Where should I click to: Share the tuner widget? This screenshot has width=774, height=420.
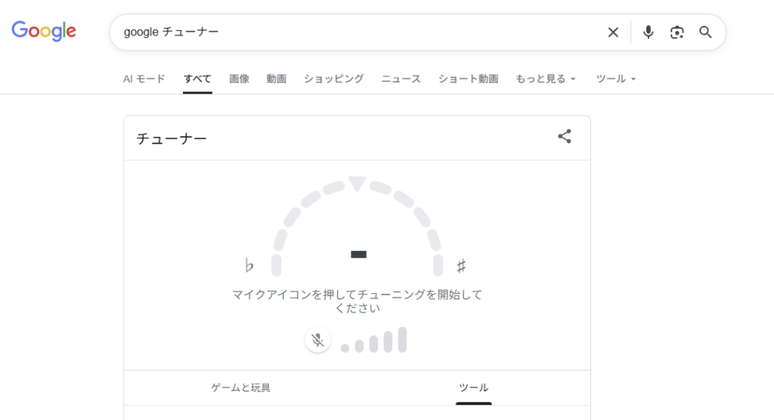coord(565,137)
